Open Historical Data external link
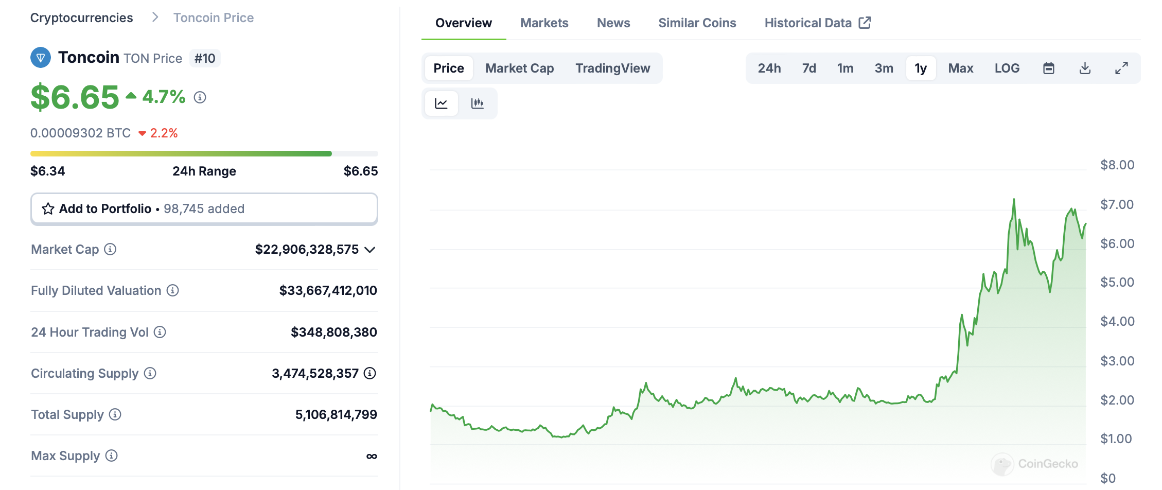Screen dimensions: 1162x490 pyautogui.click(x=817, y=23)
